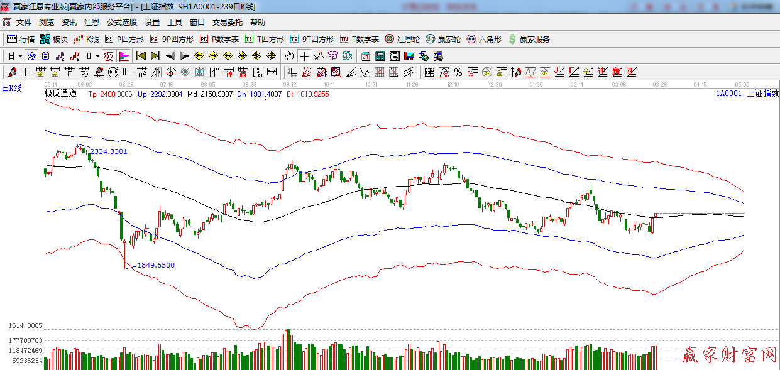Select the percent % drawing tool
The image size is (780, 370).
coord(458,72)
